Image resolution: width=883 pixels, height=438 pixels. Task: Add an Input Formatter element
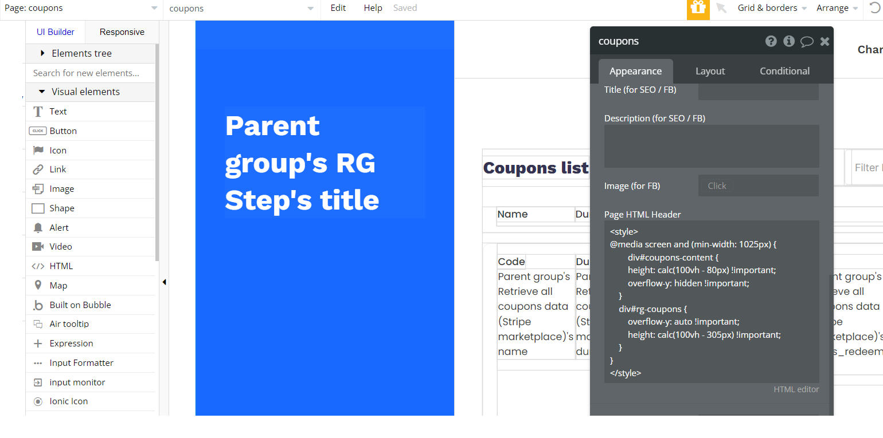pos(91,363)
